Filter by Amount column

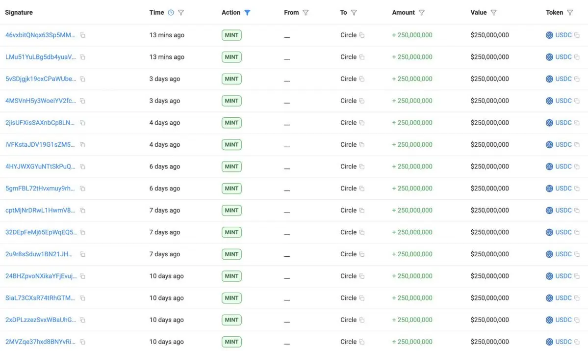(422, 13)
